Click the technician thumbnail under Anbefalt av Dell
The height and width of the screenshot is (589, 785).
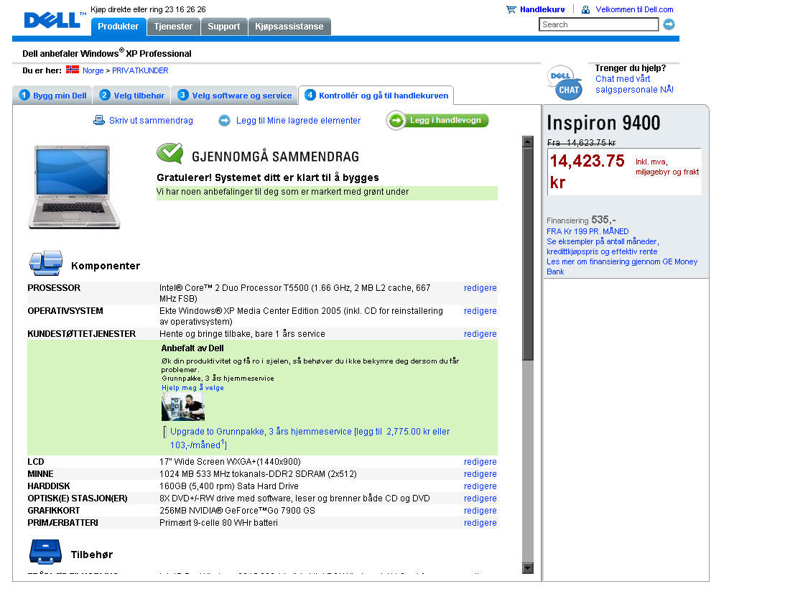coord(182,407)
